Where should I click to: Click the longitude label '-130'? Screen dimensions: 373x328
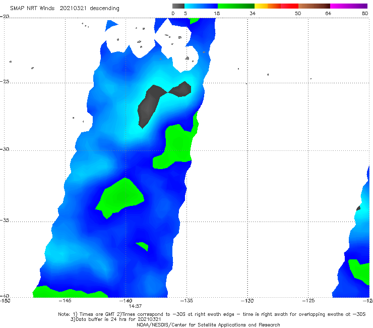pos(247,301)
